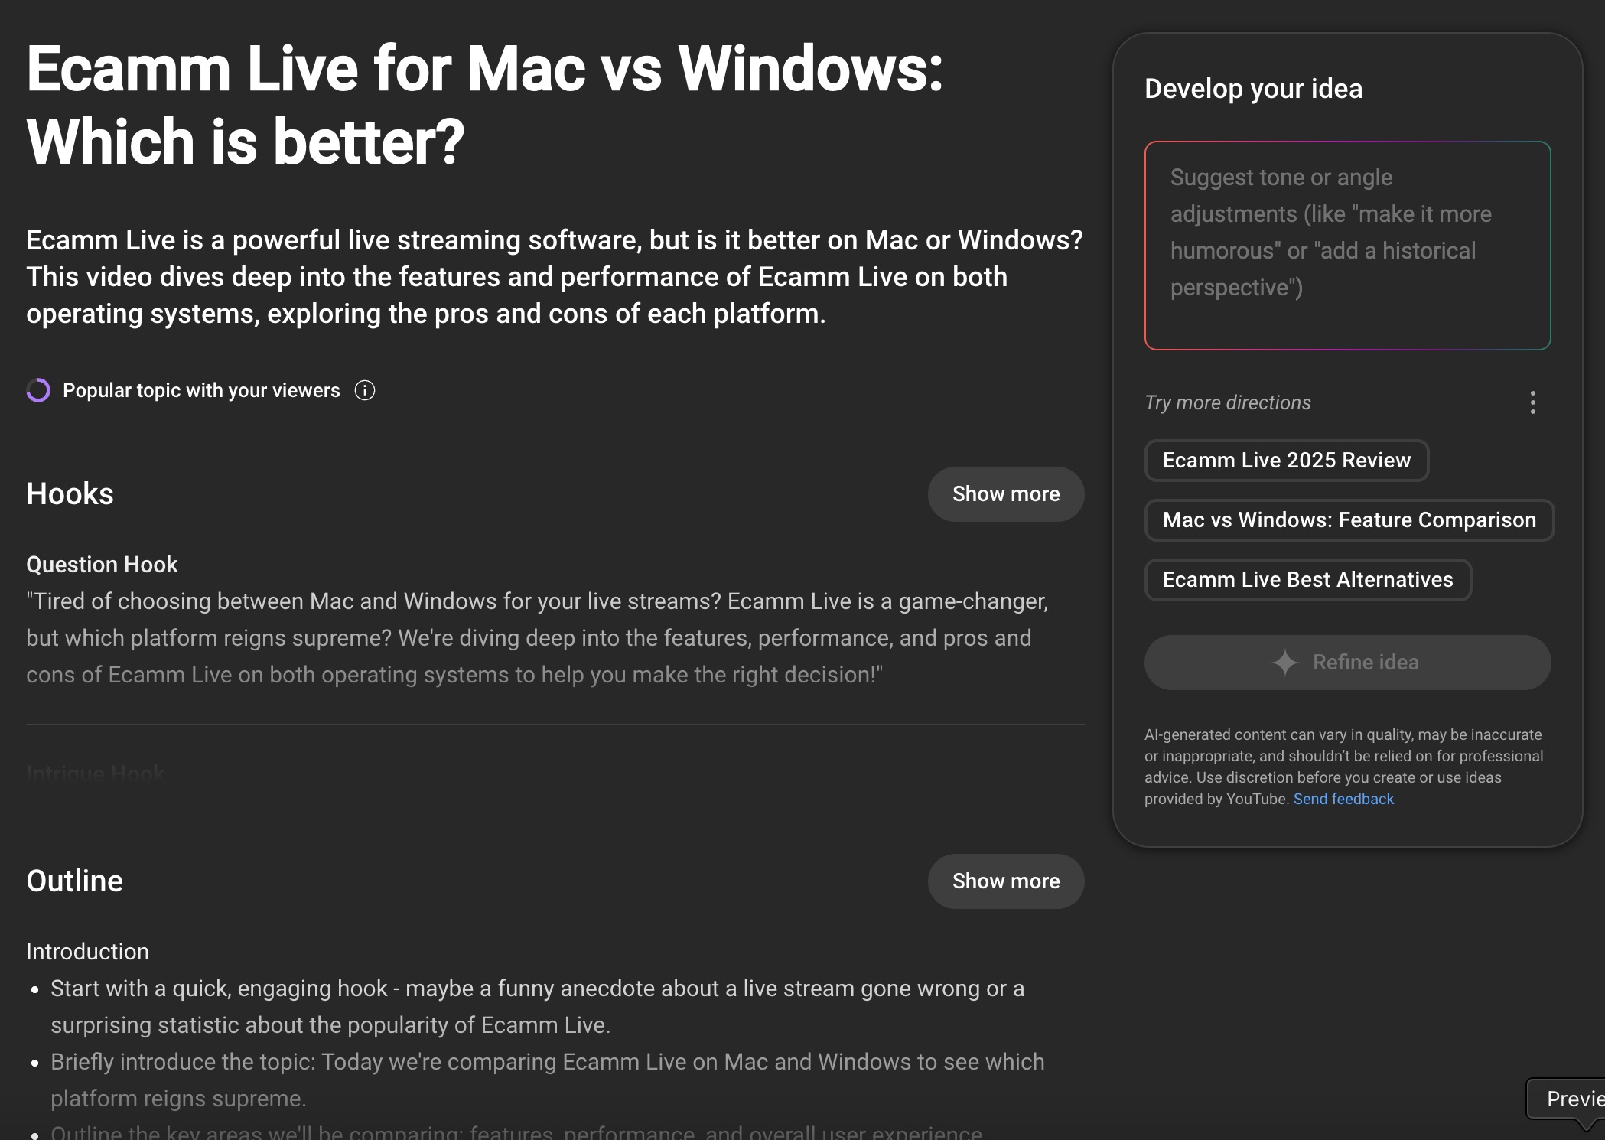Open the three-dot menu near Try more directions

(1532, 402)
